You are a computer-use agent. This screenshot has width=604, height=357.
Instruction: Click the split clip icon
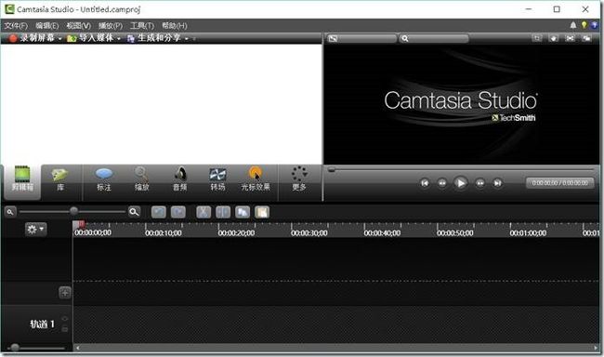point(223,212)
